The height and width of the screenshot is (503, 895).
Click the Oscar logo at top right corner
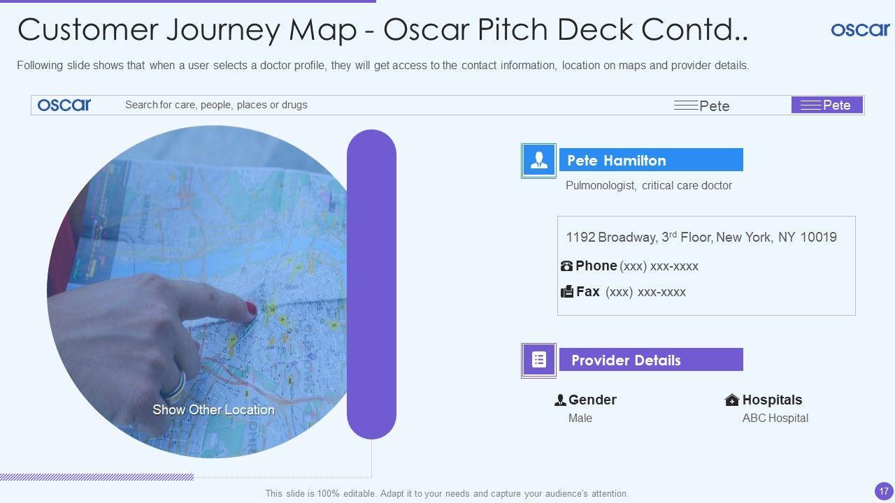(860, 29)
